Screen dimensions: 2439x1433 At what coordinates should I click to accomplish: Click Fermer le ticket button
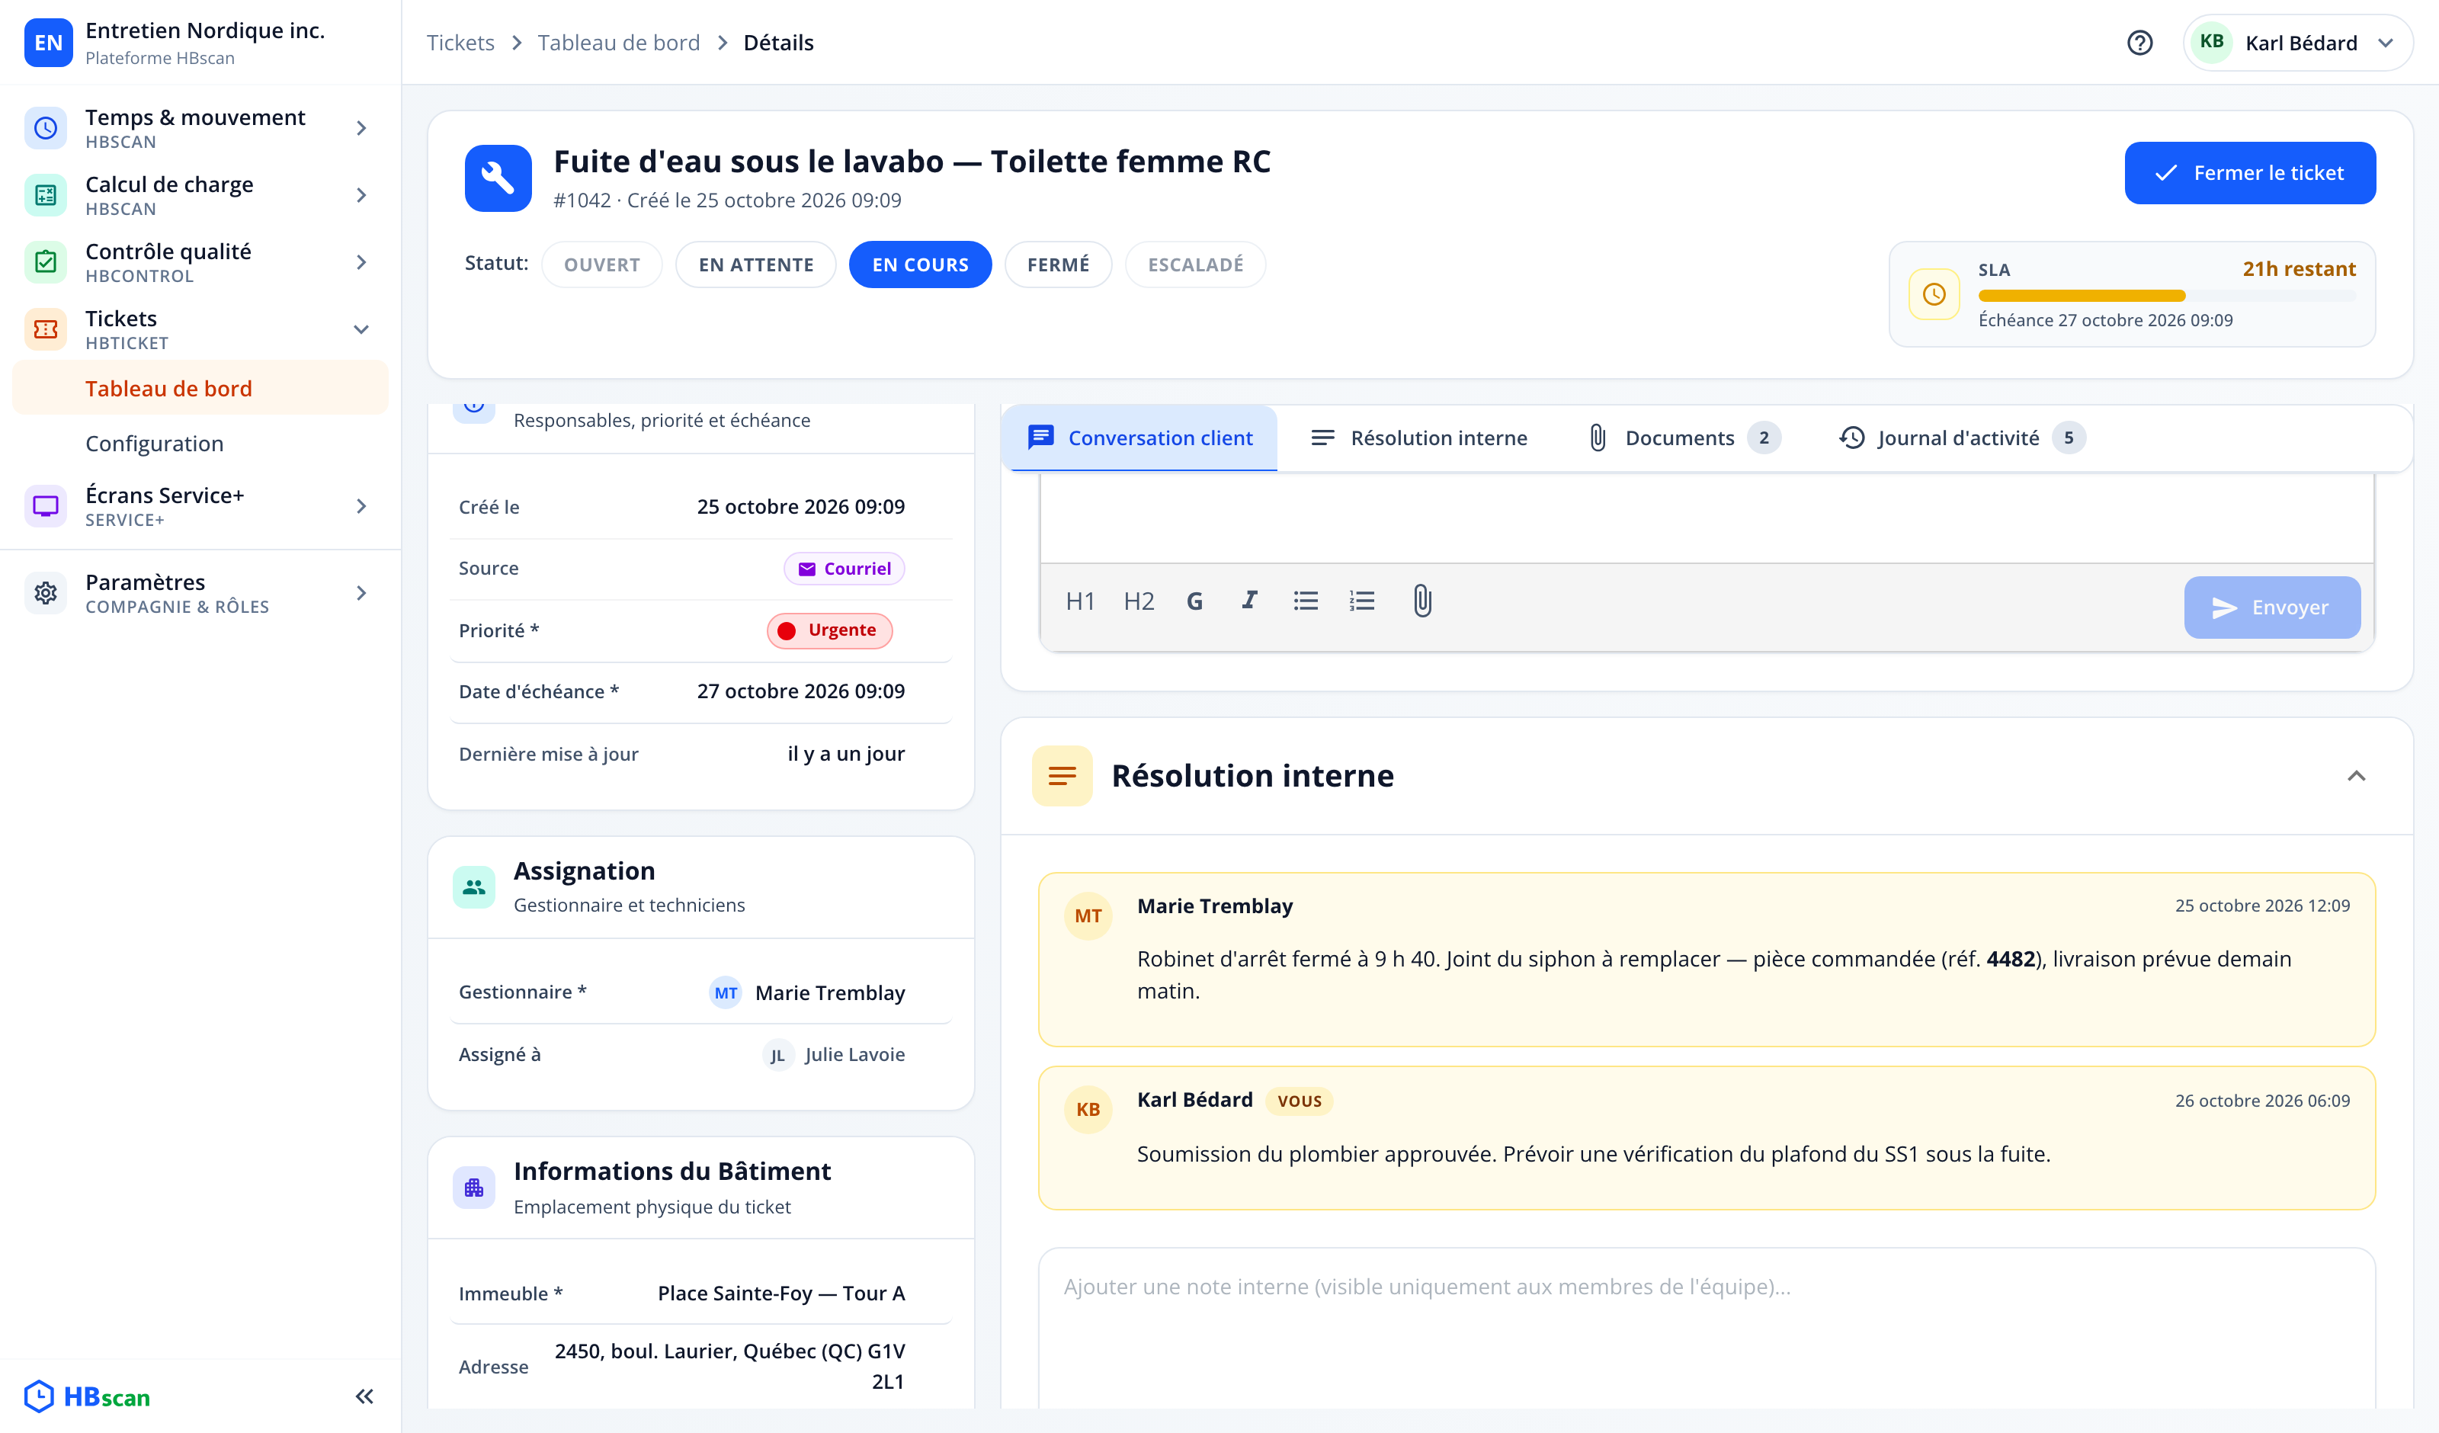click(x=2249, y=173)
